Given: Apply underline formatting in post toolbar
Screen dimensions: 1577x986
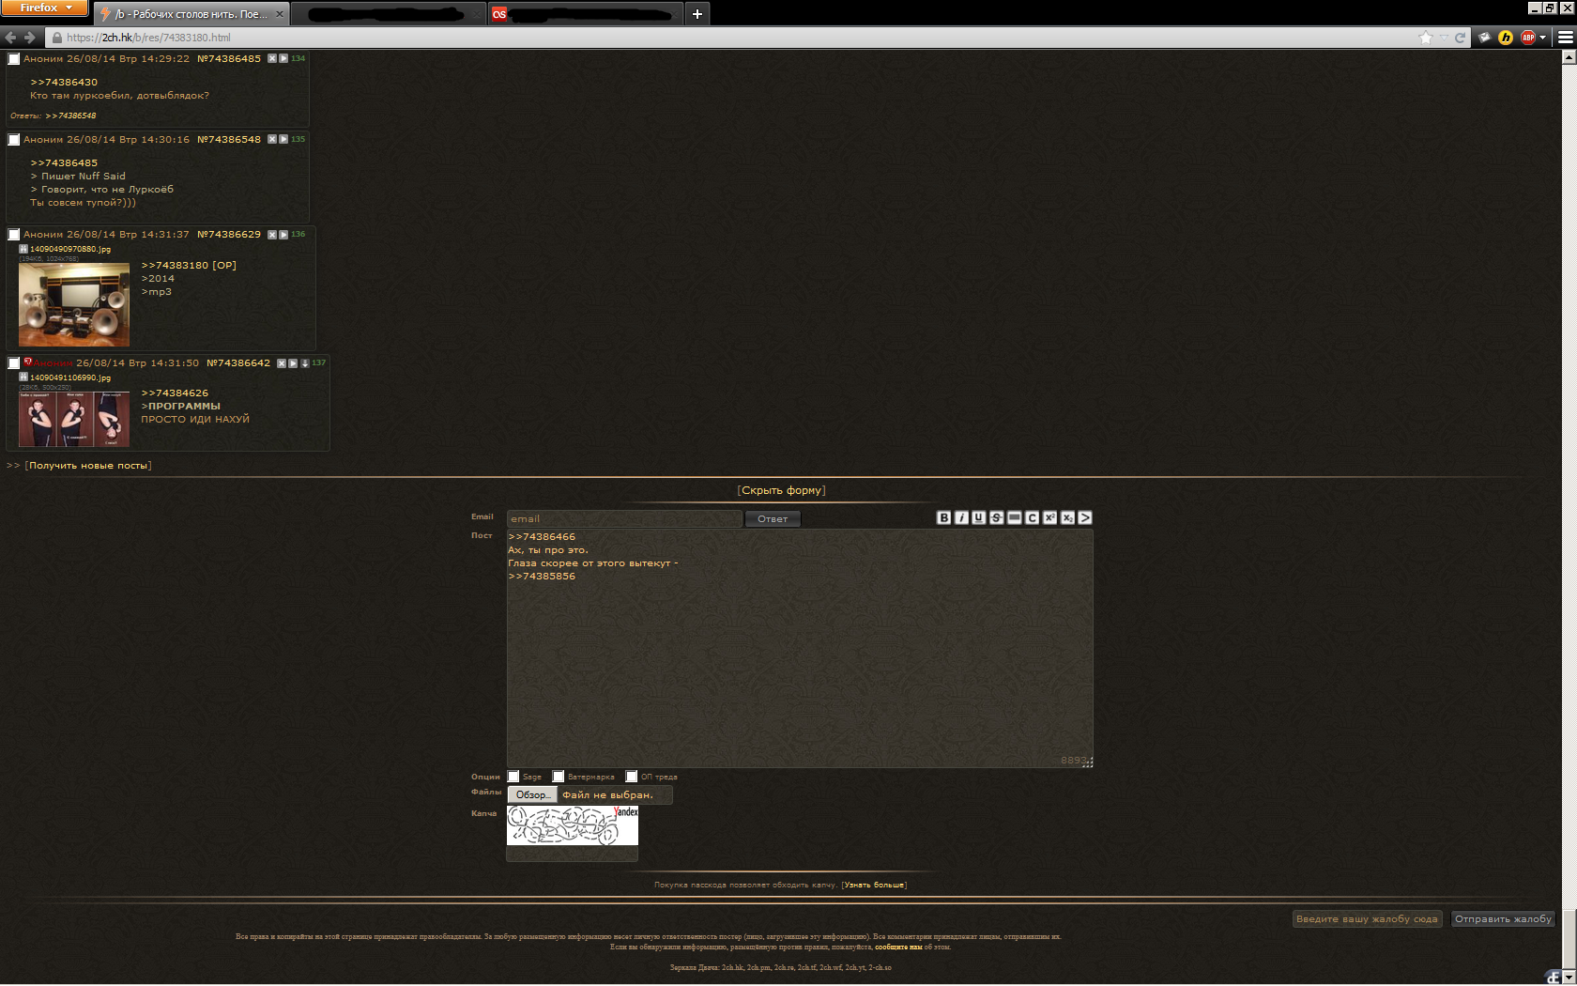Looking at the screenshot, I should click(x=979, y=517).
